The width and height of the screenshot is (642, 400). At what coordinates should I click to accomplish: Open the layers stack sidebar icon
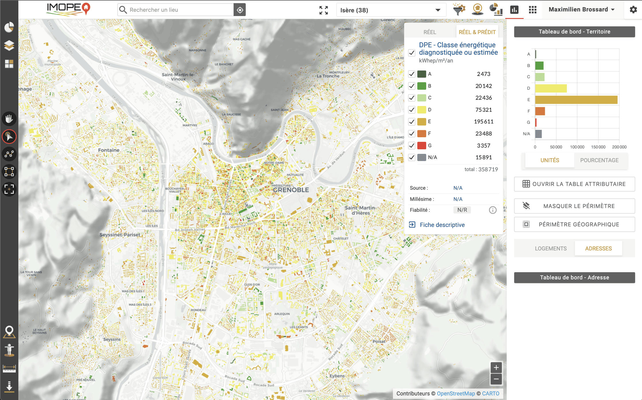(x=9, y=45)
